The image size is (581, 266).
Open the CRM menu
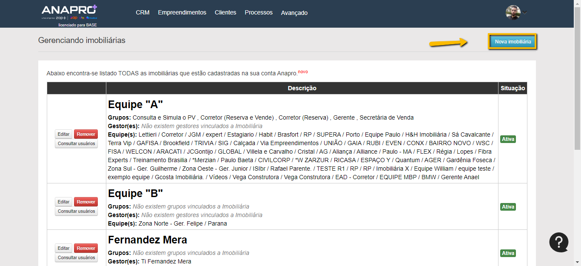click(142, 13)
